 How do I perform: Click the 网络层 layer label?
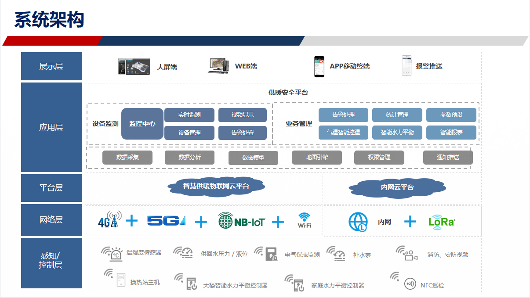coord(51,220)
